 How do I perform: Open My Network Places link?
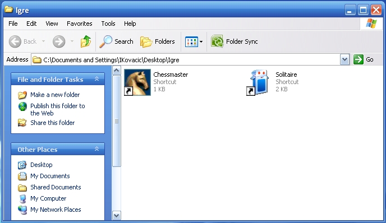56,210
